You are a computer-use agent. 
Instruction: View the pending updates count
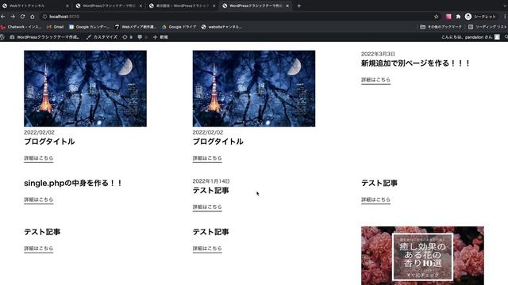(x=127, y=37)
